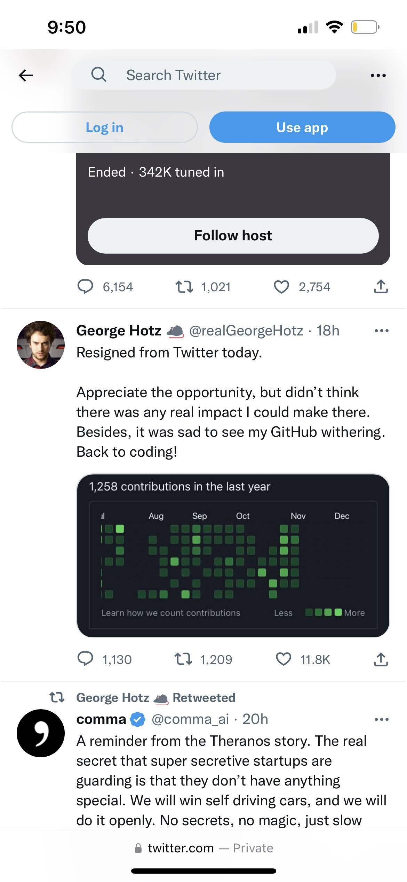This screenshot has height=882, width=407.
Task: Click the retweet icon showing 1,021
Action: [185, 287]
